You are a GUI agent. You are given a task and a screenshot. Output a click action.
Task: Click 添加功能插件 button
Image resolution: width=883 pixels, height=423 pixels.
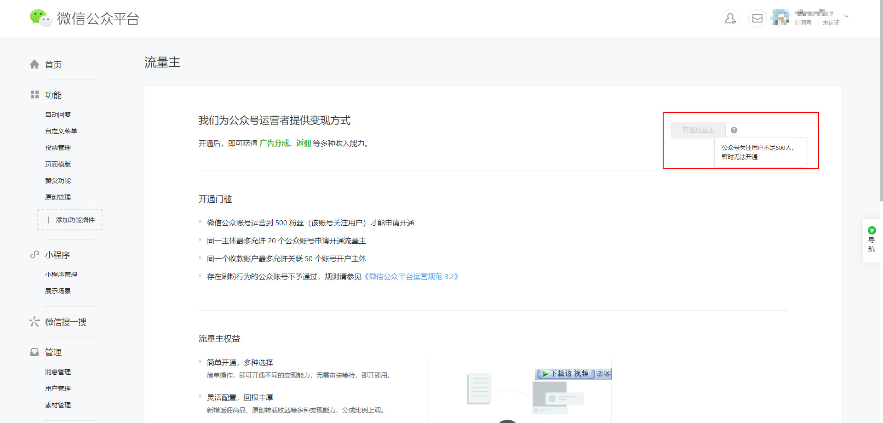[x=70, y=220]
